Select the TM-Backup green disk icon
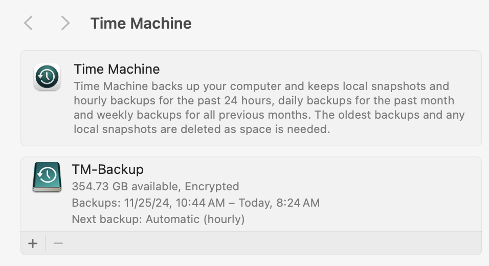This screenshot has width=489, height=266. pyautogui.click(x=47, y=176)
